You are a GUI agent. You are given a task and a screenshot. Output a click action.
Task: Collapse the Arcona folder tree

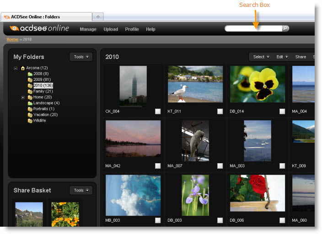[16, 68]
